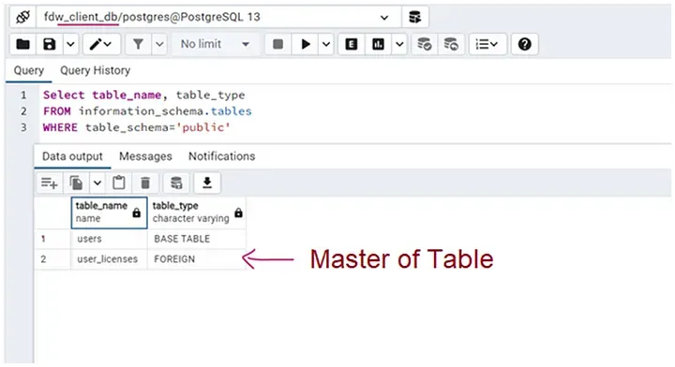Click the filter funnel icon
Screen dimensions: 675x367
[x=138, y=44]
